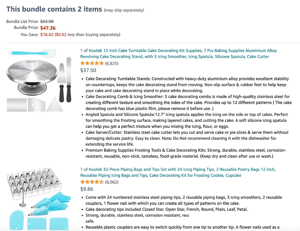
Task: Open the 6,825 reviews count
Action: [x=112, y=63]
